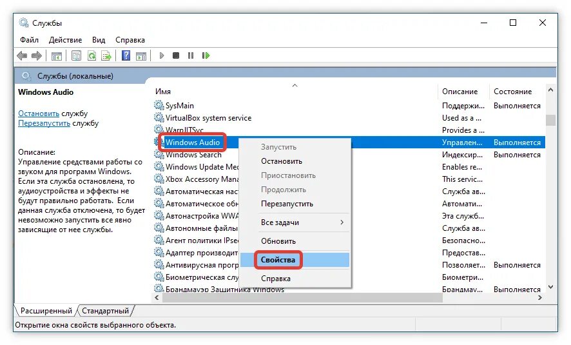Click the Остановить службу link
571x345 pixels.
coord(39,113)
